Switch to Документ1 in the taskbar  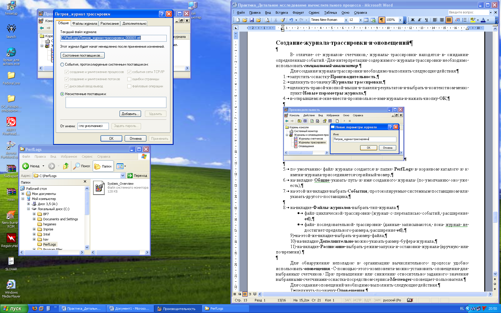130,309
